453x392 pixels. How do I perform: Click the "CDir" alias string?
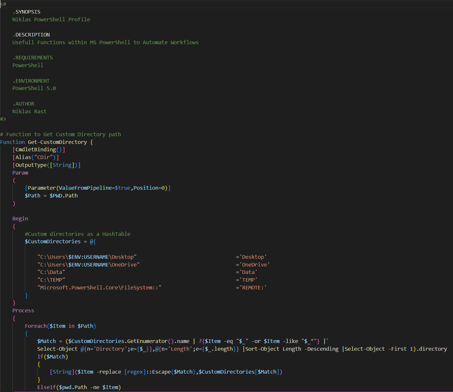43,157
